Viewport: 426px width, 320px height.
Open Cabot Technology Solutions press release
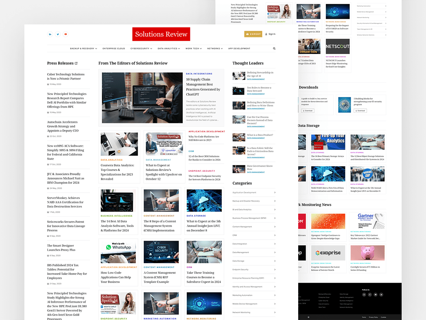tap(66, 76)
